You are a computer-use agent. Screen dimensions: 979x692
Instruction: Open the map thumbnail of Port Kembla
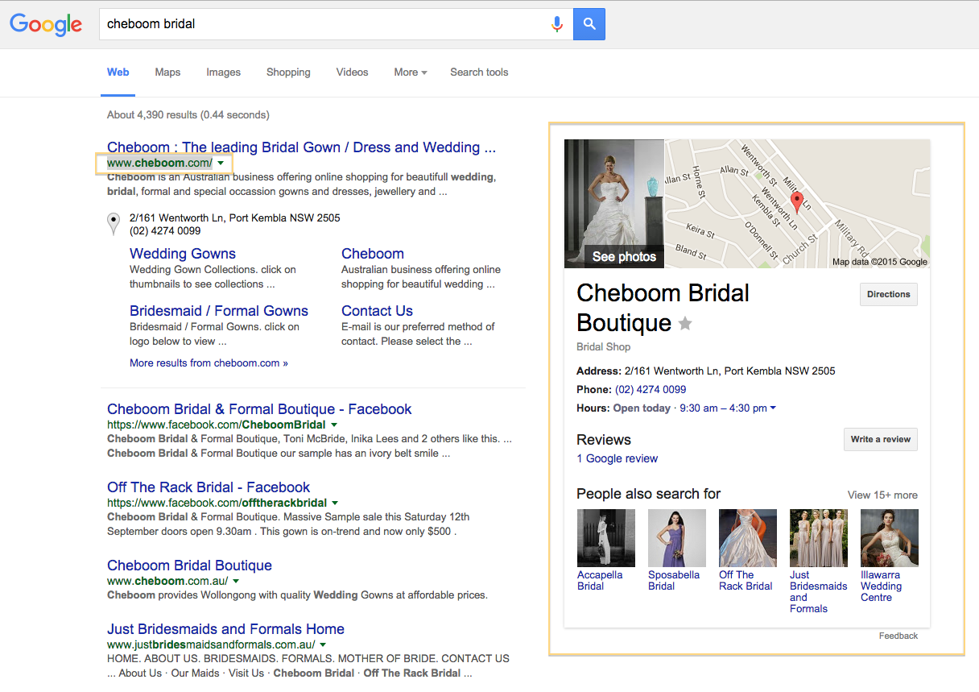[x=797, y=204]
